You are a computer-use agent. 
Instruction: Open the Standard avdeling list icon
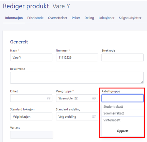point(94,116)
